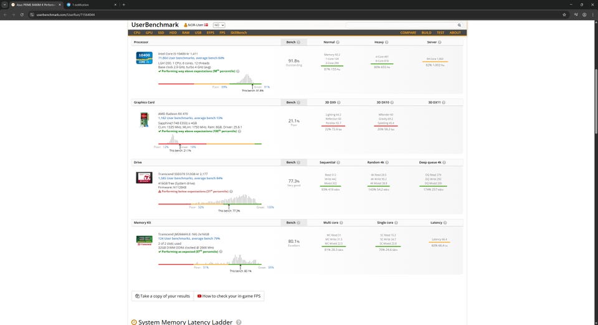Viewport: 598px width, 325px height.
Task: Open help icon beside System Memory Latency Ladder
Action: [239, 323]
